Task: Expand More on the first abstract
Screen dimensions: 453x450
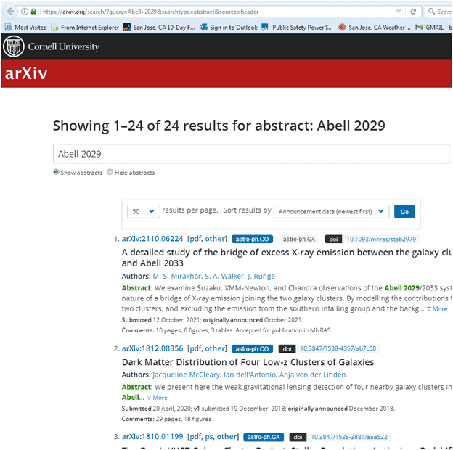Action: click(x=437, y=309)
